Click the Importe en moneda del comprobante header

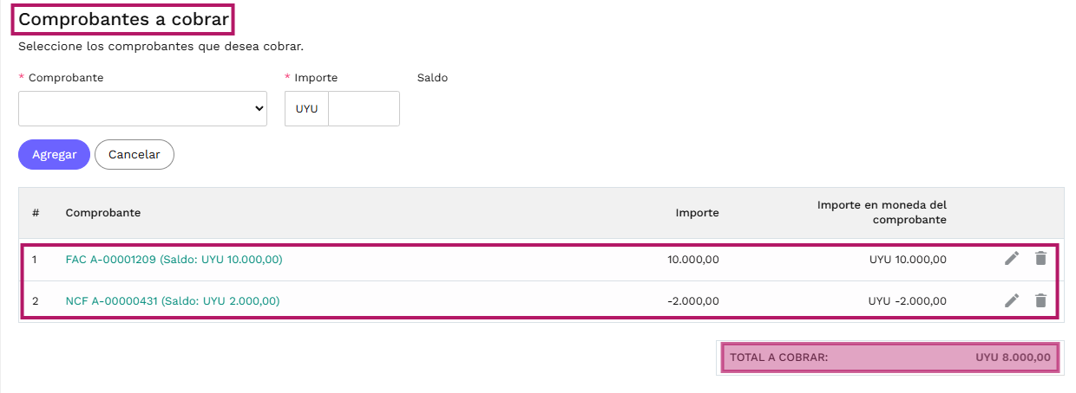tap(882, 213)
